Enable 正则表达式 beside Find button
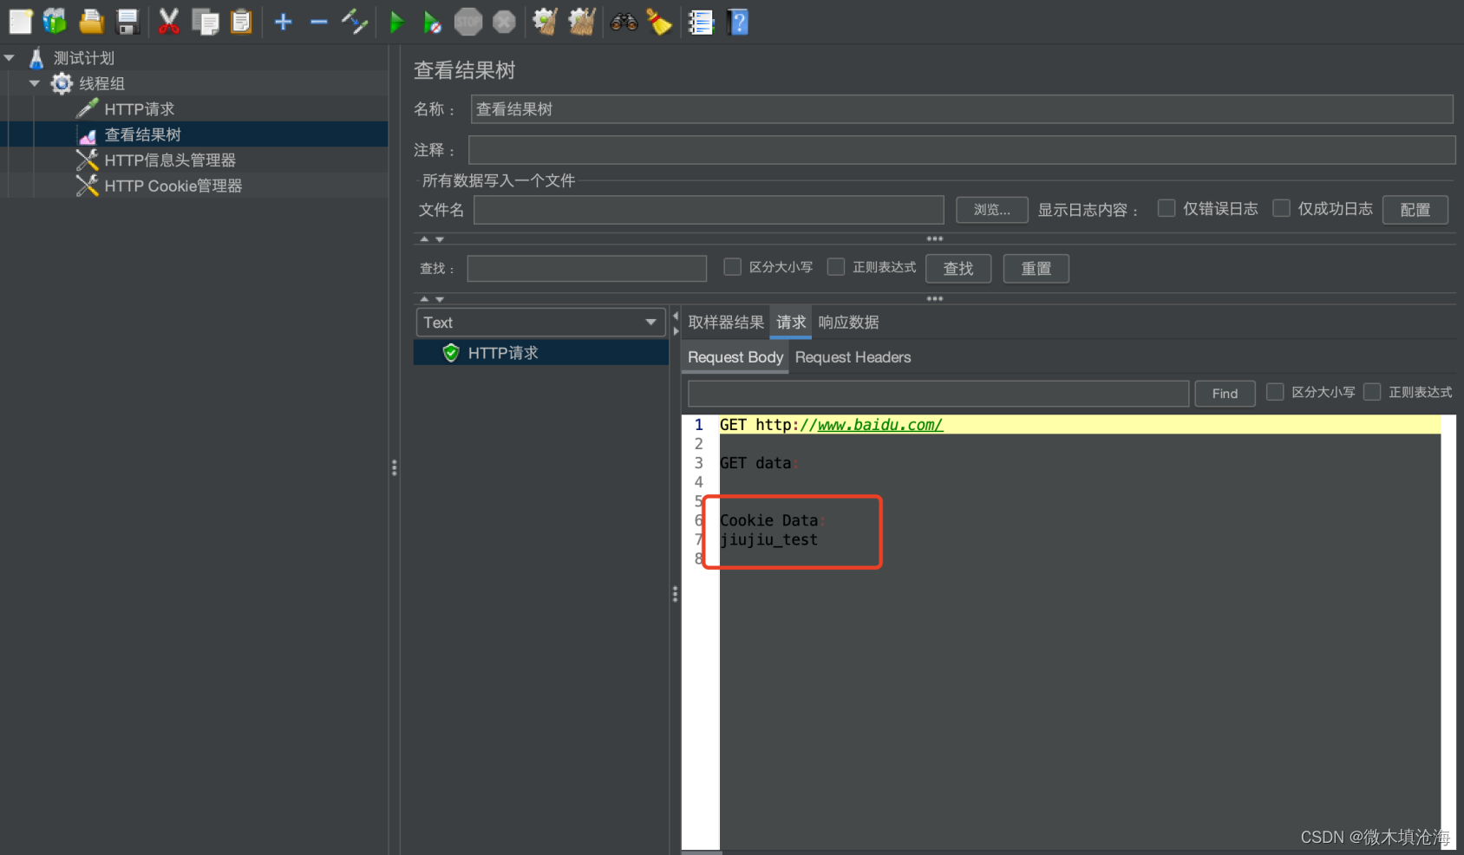This screenshot has height=855, width=1464. (1372, 392)
